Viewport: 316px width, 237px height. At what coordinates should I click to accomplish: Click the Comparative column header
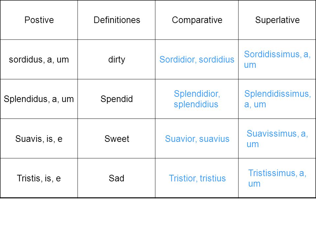click(x=197, y=20)
